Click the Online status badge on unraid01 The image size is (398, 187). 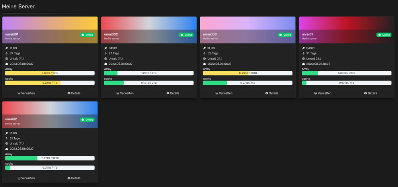click(87, 35)
